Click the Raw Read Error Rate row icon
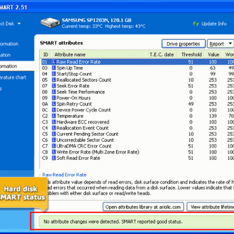Image resolution: width=234 pixels, height=234 pixels. [54, 62]
